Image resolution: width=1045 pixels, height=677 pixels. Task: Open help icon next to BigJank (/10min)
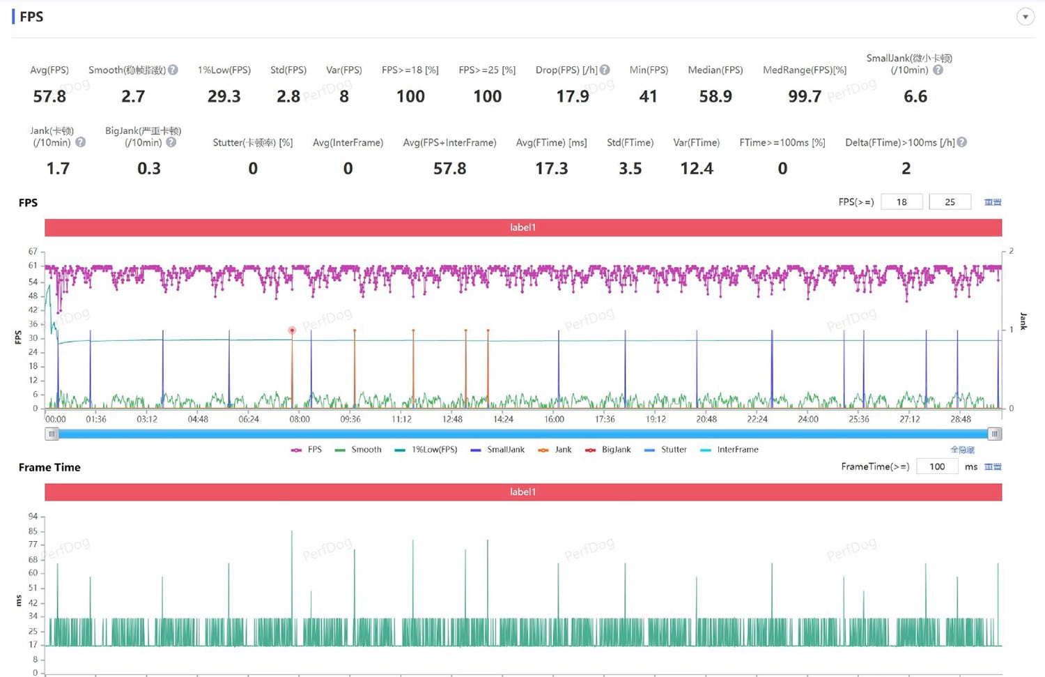point(171,142)
